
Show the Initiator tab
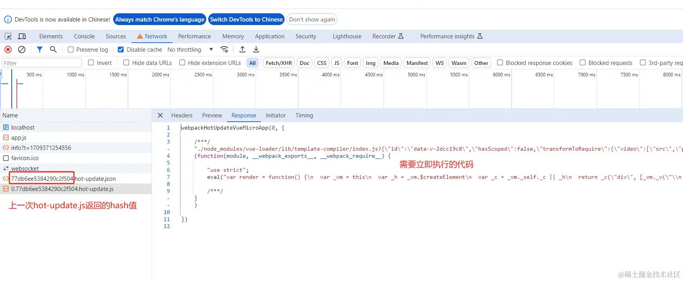(276, 115)
